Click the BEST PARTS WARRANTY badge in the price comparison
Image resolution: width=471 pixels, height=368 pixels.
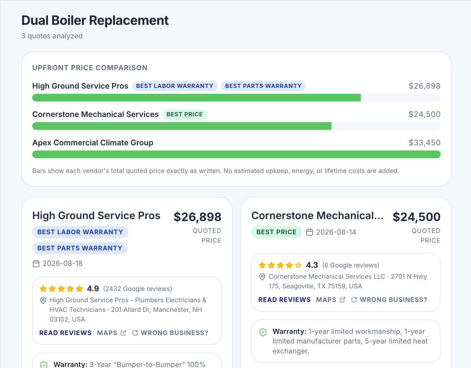263,86
